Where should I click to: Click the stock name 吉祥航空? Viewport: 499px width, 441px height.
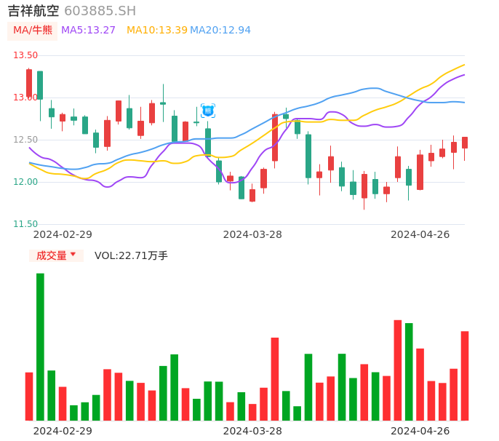[34, 11]
